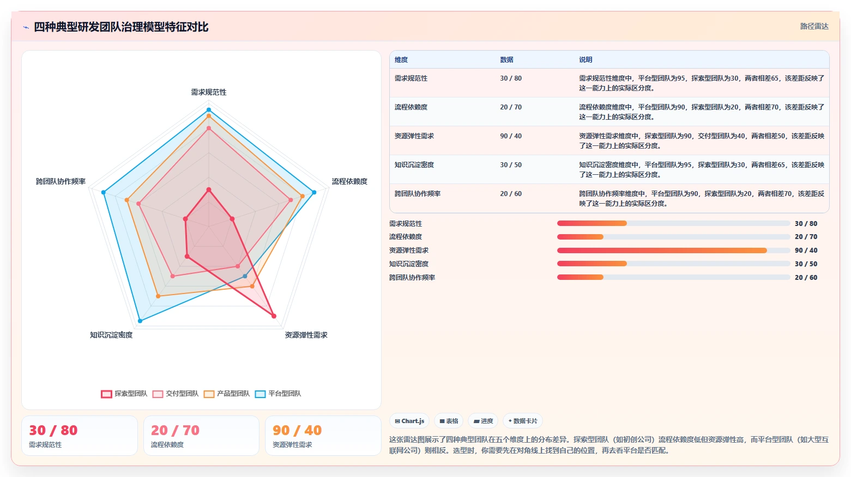Click the 路径雷达 tag in the header
This screenshot has height=477, width=851.
click(x=814, y=26)
